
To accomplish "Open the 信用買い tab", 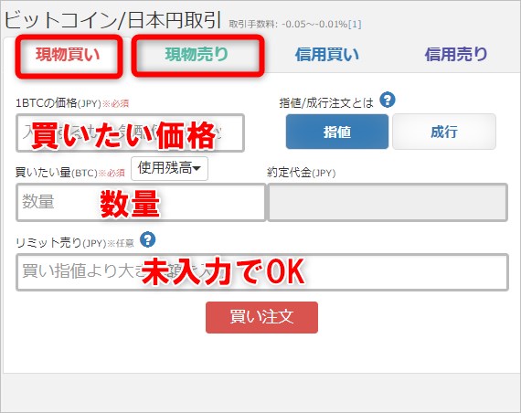I will 327,55.
